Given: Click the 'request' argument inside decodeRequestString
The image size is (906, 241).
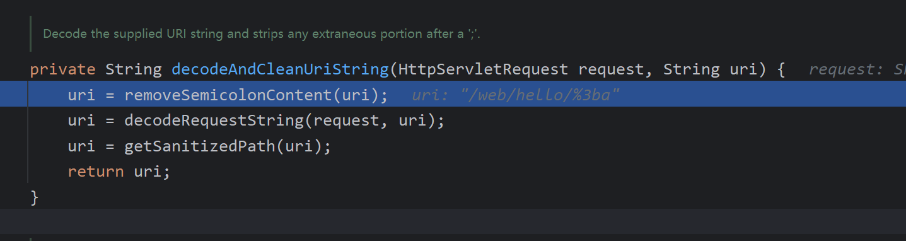Looking at the screenshot, I should click(x=347, y=120).
